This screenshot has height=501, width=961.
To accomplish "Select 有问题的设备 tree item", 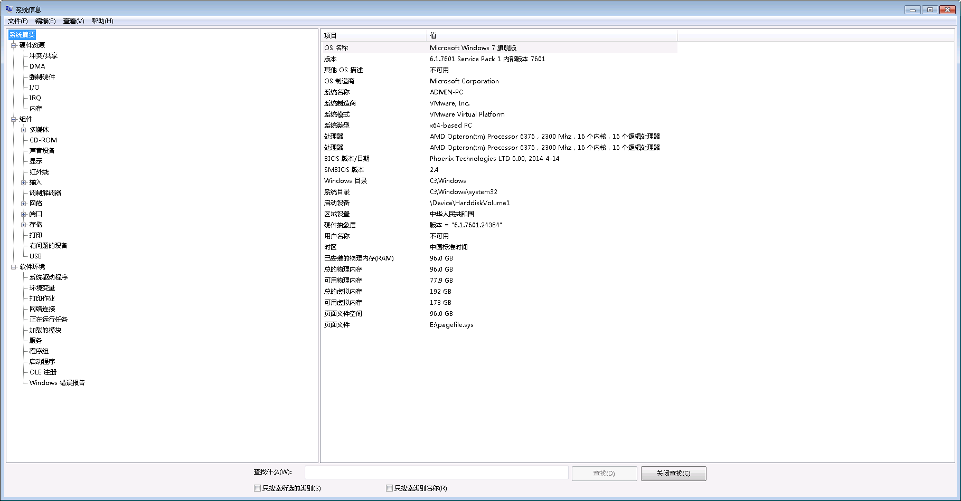I will coord(49,246).
